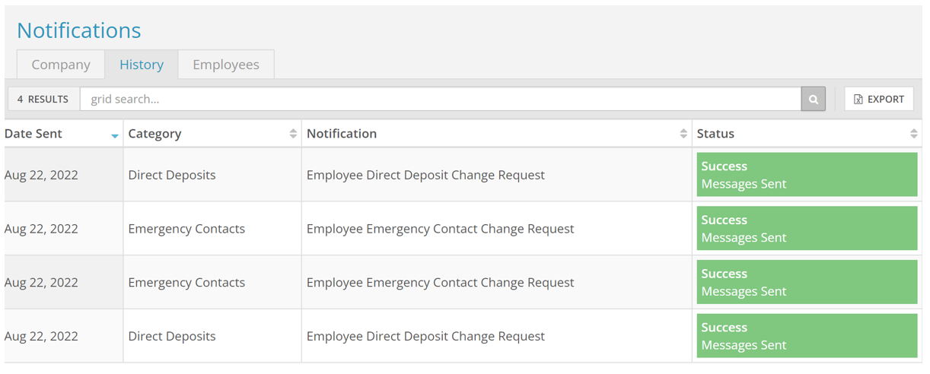The width and height of the screenshot is (930, 374).
Task: Click the Notification column header label
Action: (x=342, y=134)
